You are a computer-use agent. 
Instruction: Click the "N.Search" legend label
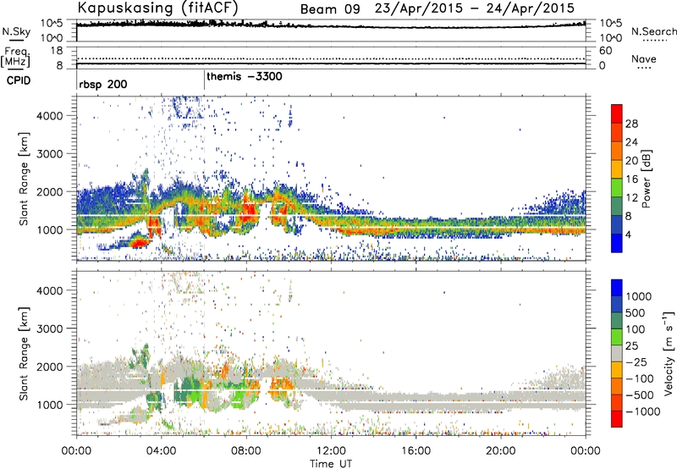[x=654, y=31]
